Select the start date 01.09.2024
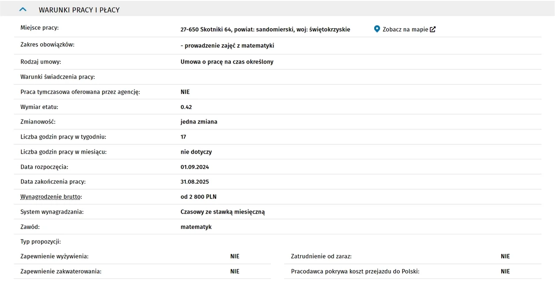Image resolution: width=556 pixels, height=282 pixels. 195,167
